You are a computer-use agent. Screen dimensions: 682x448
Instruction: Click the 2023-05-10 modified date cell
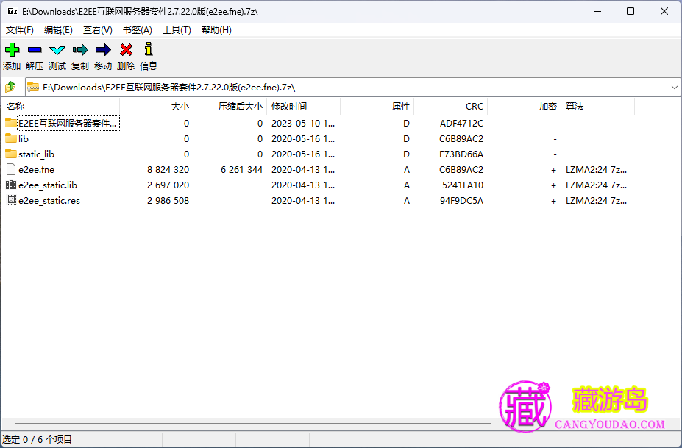point(303,123)
